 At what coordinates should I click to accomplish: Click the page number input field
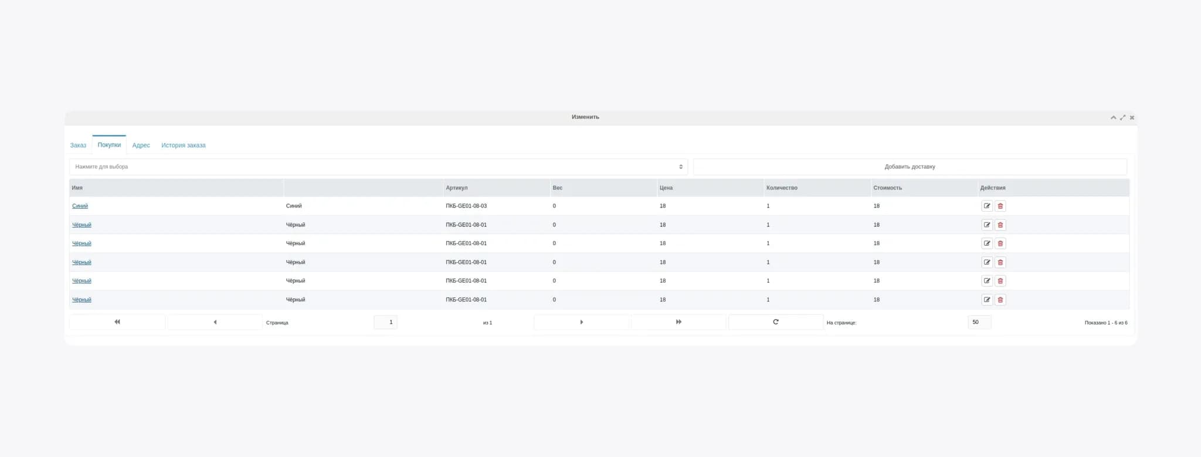pyautogui.click(x=385, y=322)
